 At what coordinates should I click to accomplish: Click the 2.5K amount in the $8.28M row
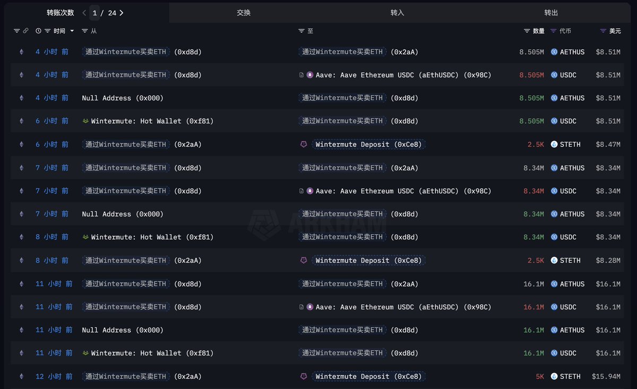click(536, 261)
